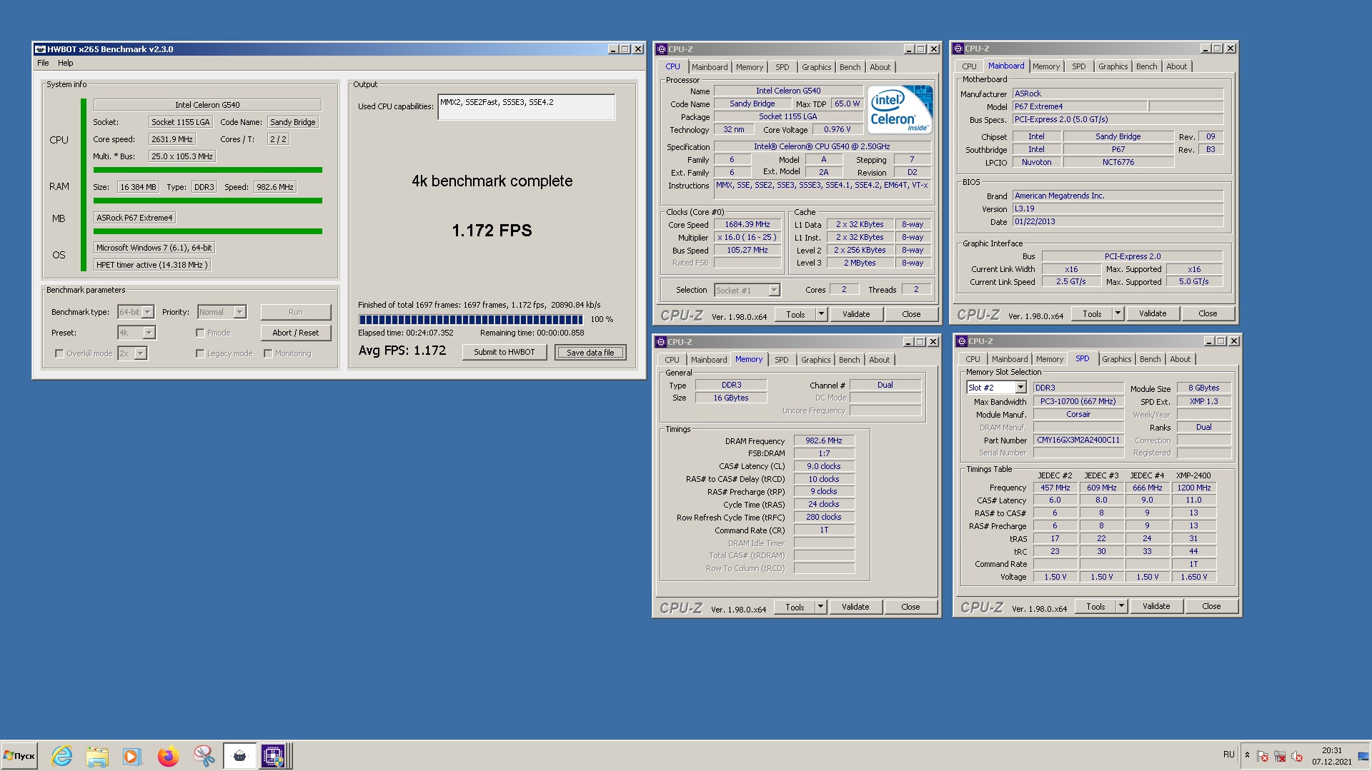1372x771 pixels.
Task: Click the title icon of CPU-Z CPU window
Action: tap(662, 49)
